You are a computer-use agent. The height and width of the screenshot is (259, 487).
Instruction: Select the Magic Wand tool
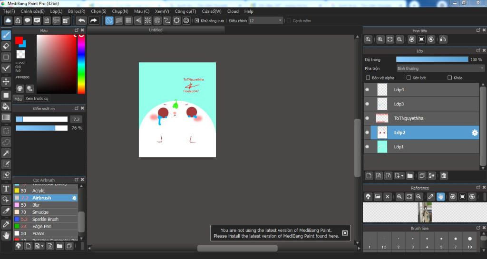[6, 153]
